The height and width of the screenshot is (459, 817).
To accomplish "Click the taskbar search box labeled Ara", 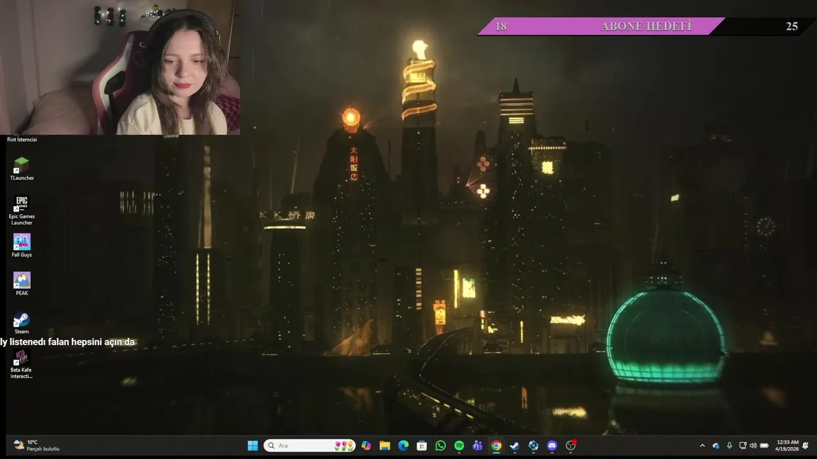I will pos(310,446).
